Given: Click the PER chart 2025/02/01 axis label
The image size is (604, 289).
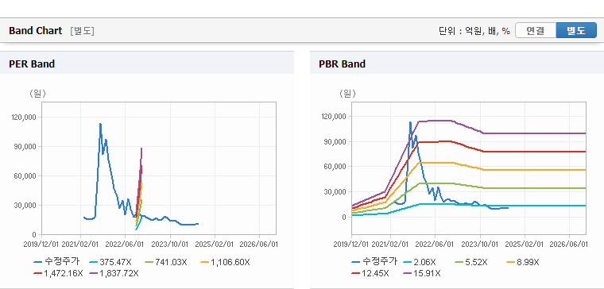Looking at the screenshot, I should (x=214, y=245).
